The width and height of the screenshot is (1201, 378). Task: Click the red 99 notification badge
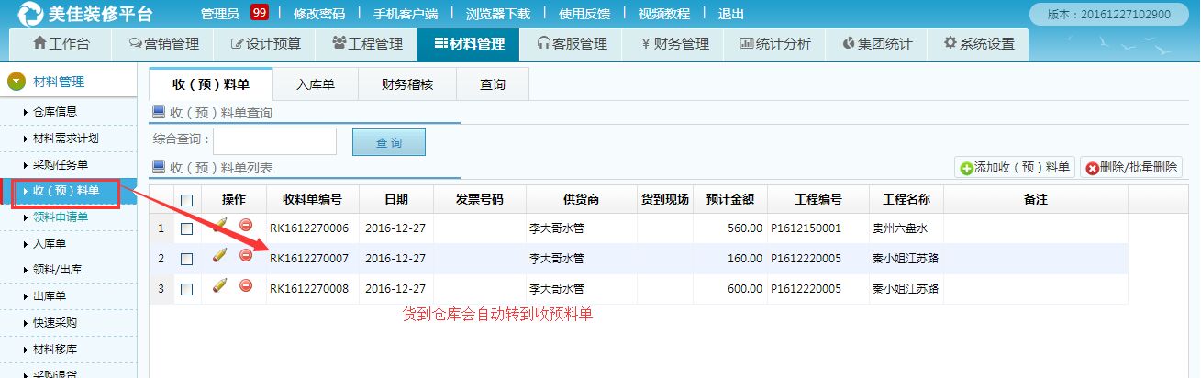(259, 13)
